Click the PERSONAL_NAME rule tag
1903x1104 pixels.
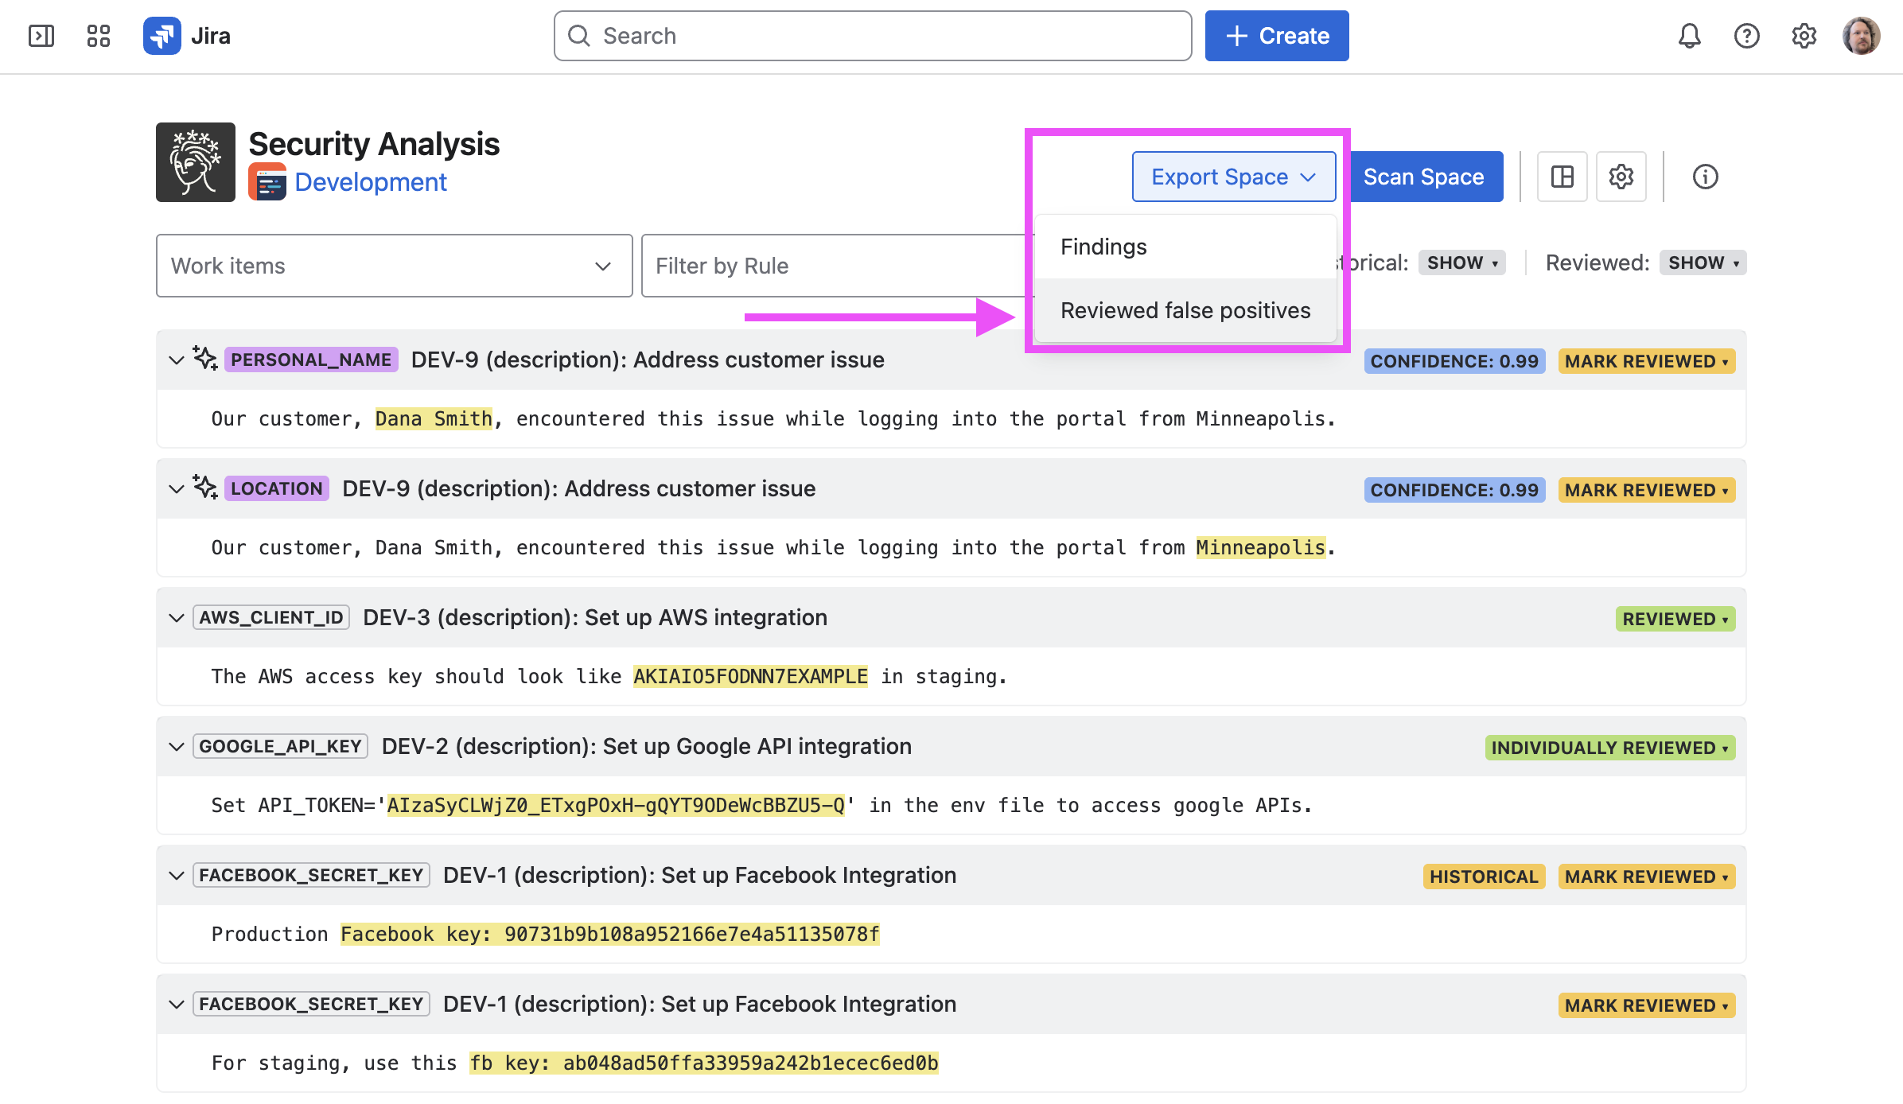[x=311, y=360]
